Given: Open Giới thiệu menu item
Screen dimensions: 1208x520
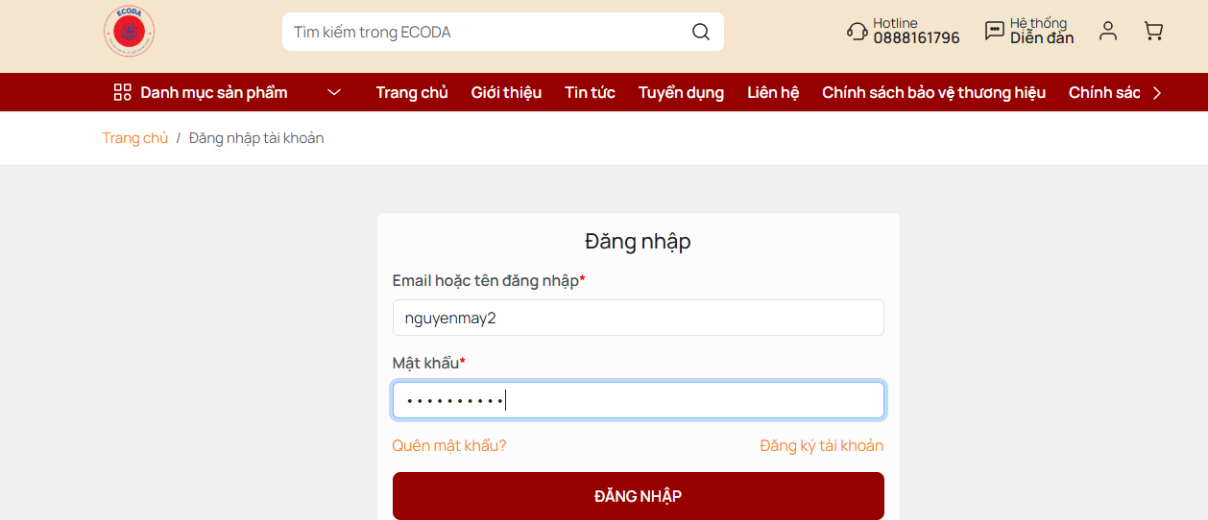Looking at the screenshot, I should (506, 92).
